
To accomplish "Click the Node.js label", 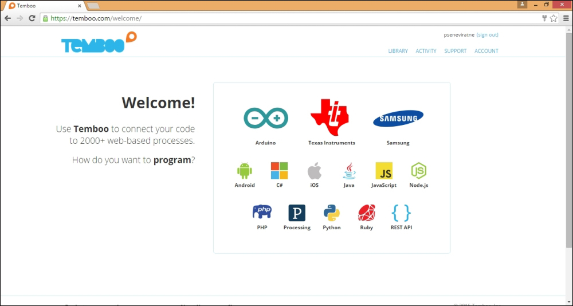I will [x=419, y=185].
